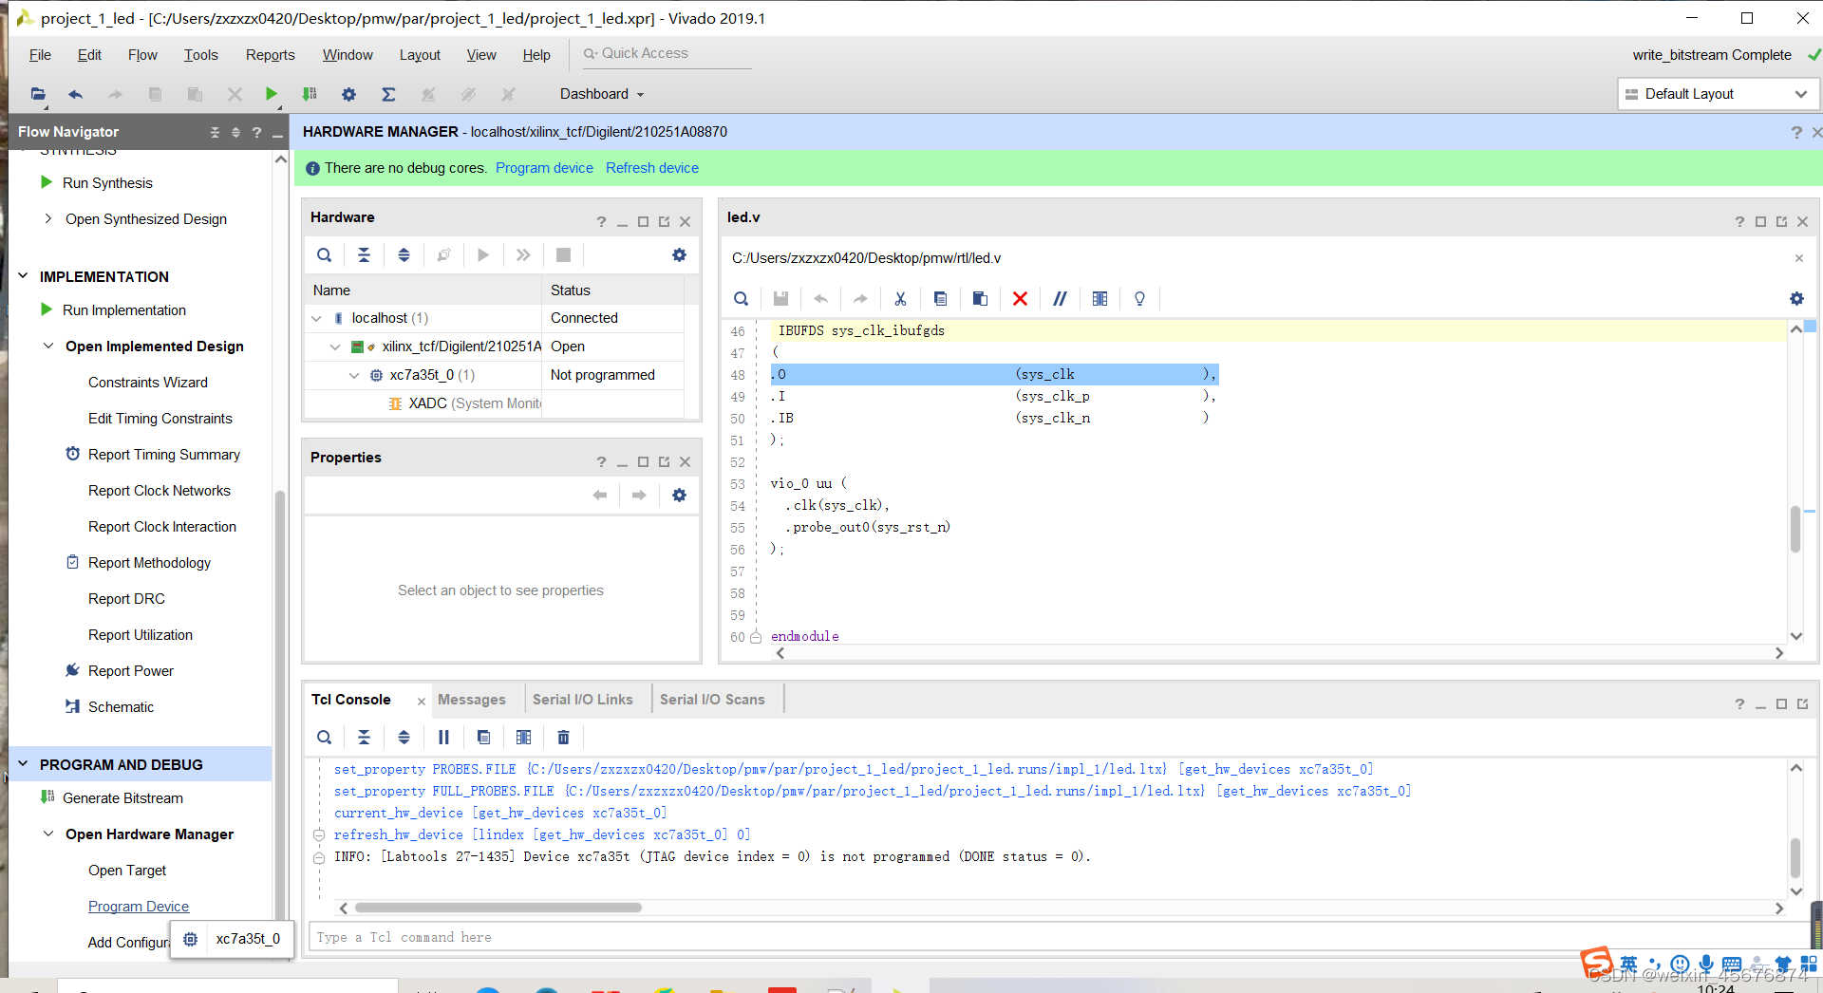Search in the Hardware panel
This screenshot has height=993, width=1823.
325,254
